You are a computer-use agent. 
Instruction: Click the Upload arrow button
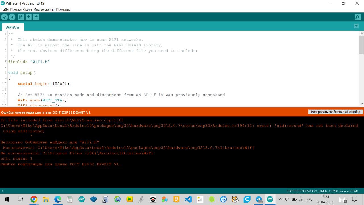12,17
